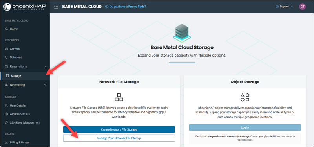Viewport: 314px width, 147px height.
Task: Click the Network File Storage squares icon
Action: 119,97
